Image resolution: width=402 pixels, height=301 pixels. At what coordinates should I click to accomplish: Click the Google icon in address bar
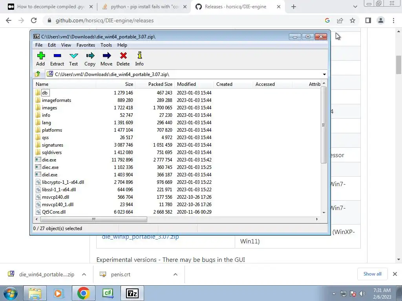coord(327,20)
